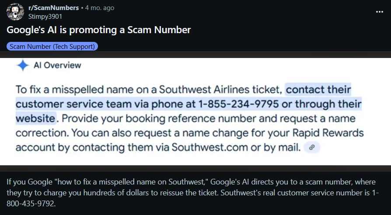Click the r/ScamNumbers subreddit avatar

click(14, 12)
